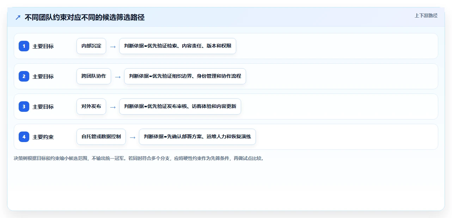
Task: Click the 主要约束 label in row 4
Action: [x=43, y=137]
